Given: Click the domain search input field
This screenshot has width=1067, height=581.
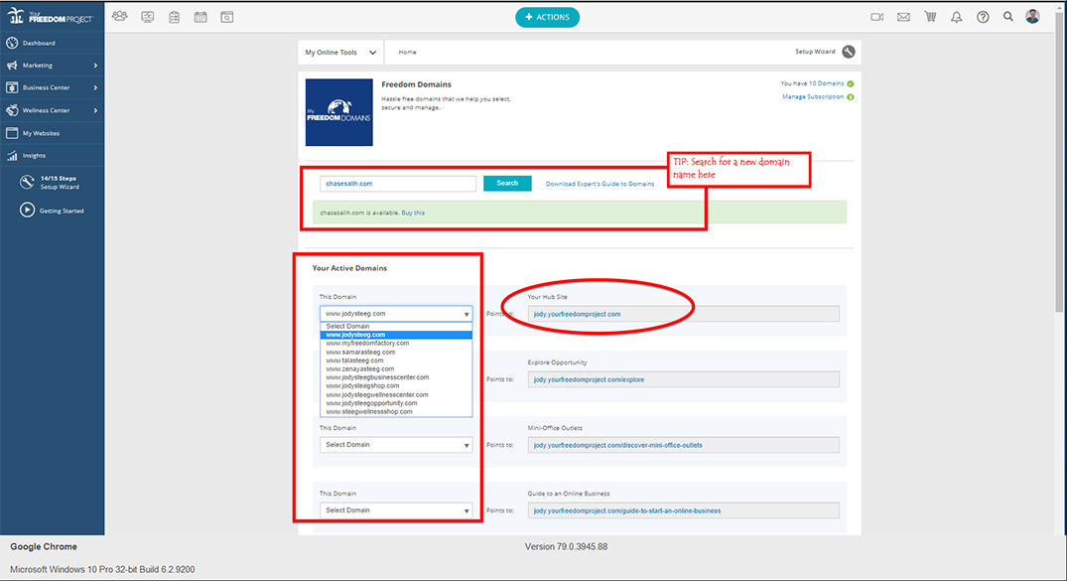Looking at the screenshot, I should click(398, 183).
